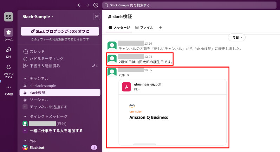Viewport: 280px width, 152px height.
Task: Open your own direct message (自分)
Action: click(60, 123)
